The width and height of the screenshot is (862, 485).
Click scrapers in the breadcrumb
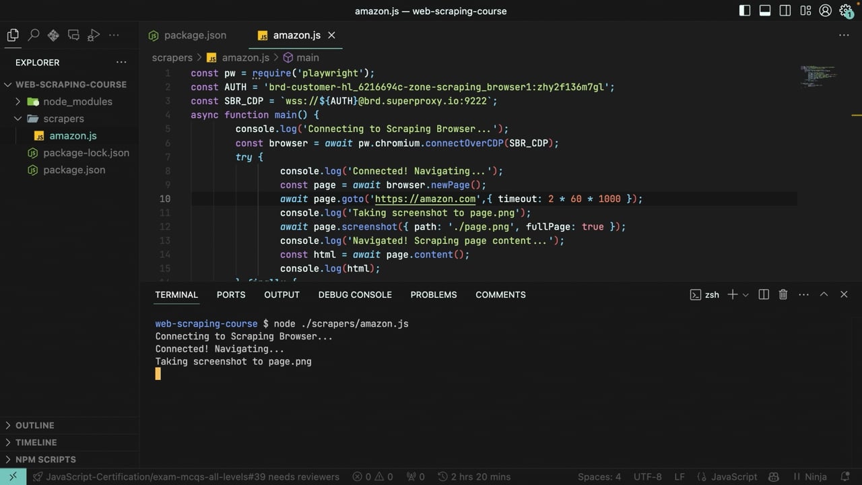[172, 58]
